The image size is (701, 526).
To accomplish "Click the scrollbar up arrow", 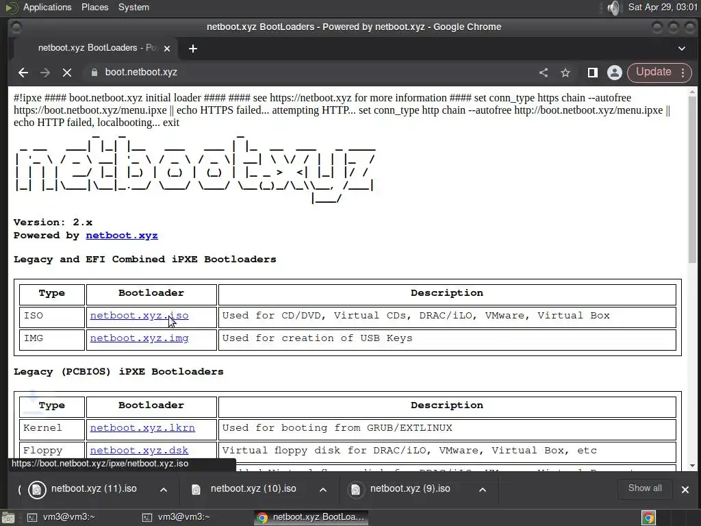I will [x=692, y=92].
